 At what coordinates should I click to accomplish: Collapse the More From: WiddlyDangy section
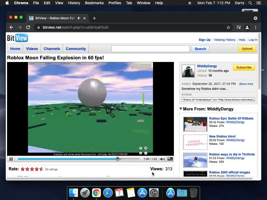[x=181, y=109]
